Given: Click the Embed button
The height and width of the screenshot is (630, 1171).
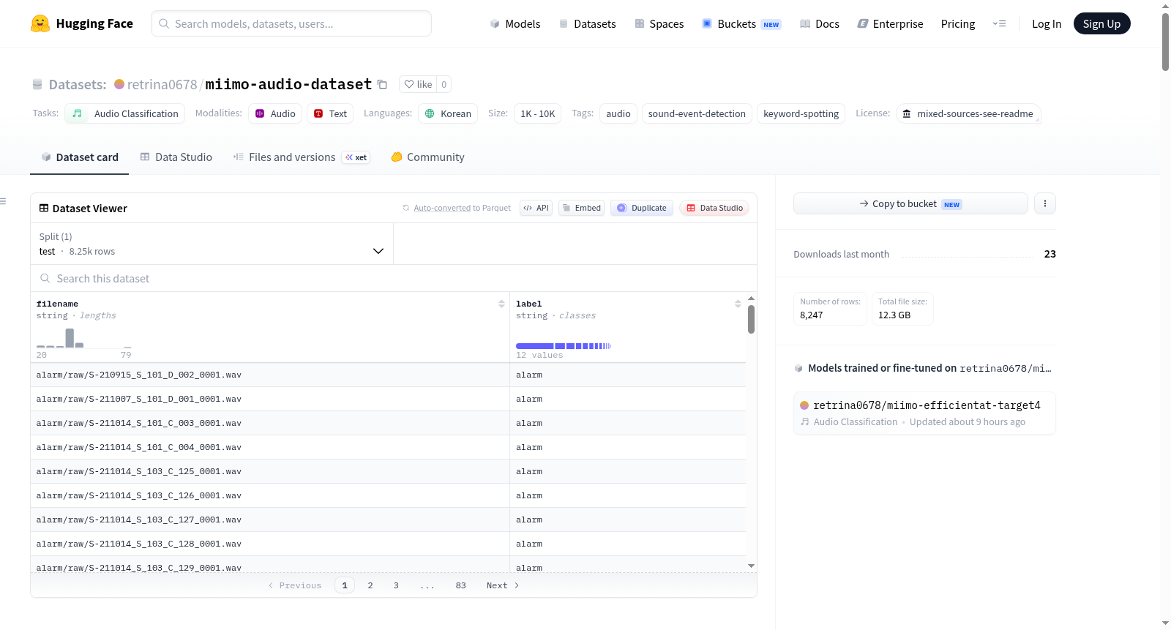Looking at the screenshot, I should (581, 208).
